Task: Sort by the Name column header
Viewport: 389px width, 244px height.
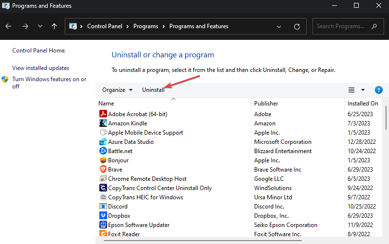Action: tap(173, 104)
